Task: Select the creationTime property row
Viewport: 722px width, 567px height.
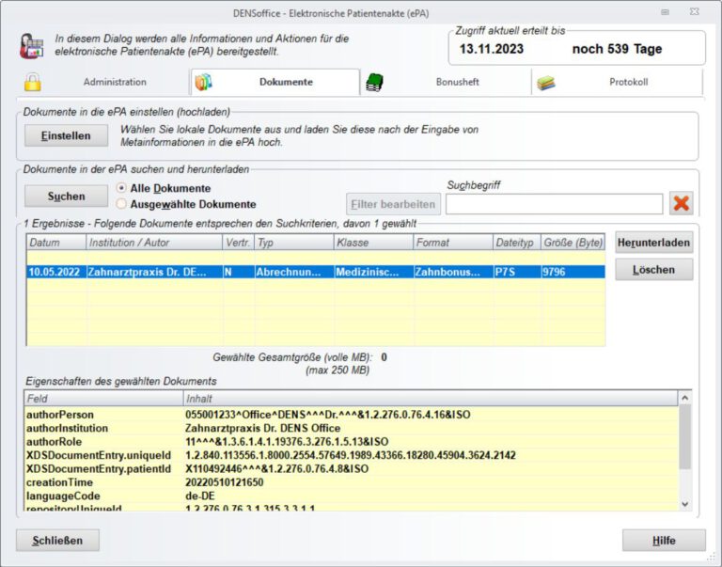Action: pyautogui.click(x=352, y=482)
